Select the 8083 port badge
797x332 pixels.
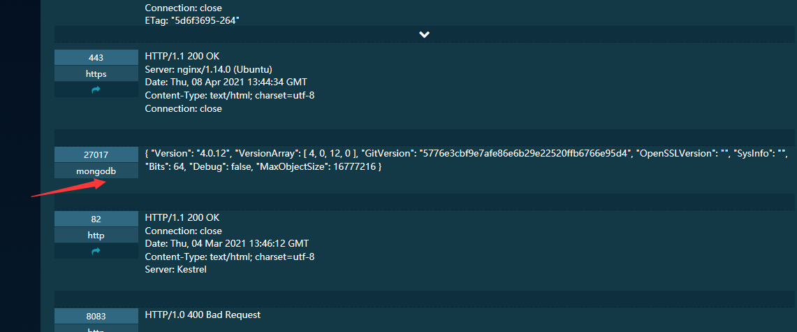pyautogui.click(x=96, y=316)
